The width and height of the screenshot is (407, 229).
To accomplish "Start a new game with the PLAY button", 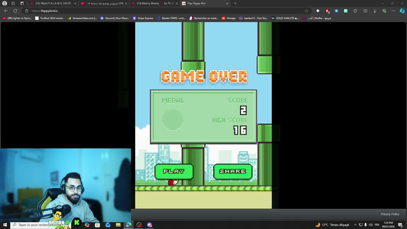I will tap(174, 171).
